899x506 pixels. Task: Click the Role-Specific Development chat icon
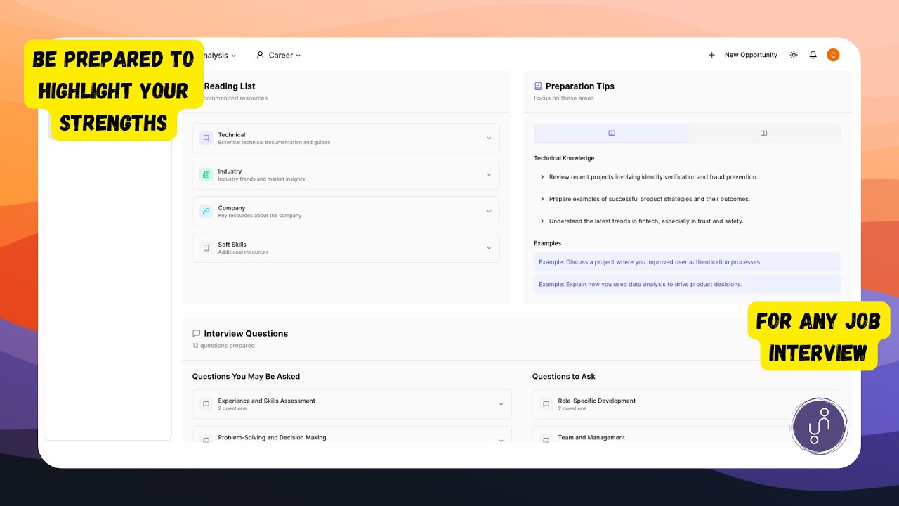(546, 404)
